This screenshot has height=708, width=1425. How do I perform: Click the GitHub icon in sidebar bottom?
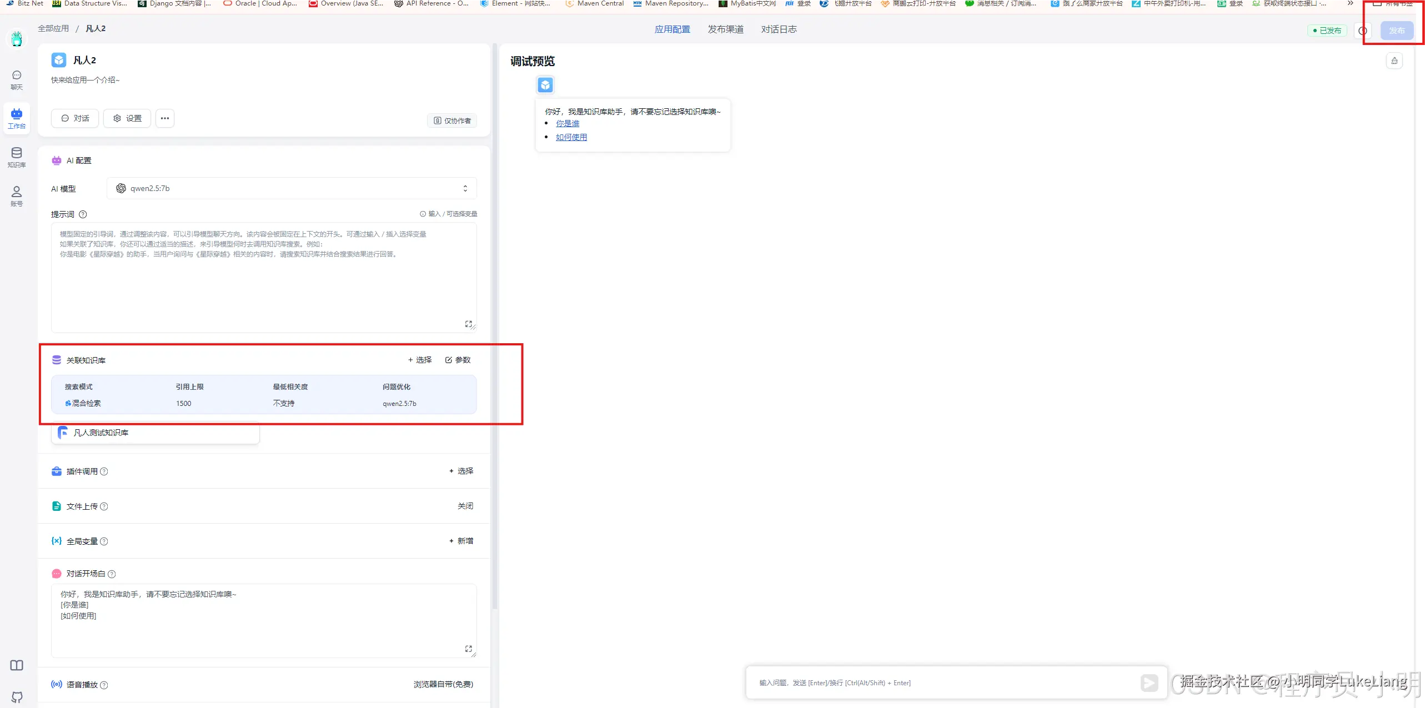17,697
